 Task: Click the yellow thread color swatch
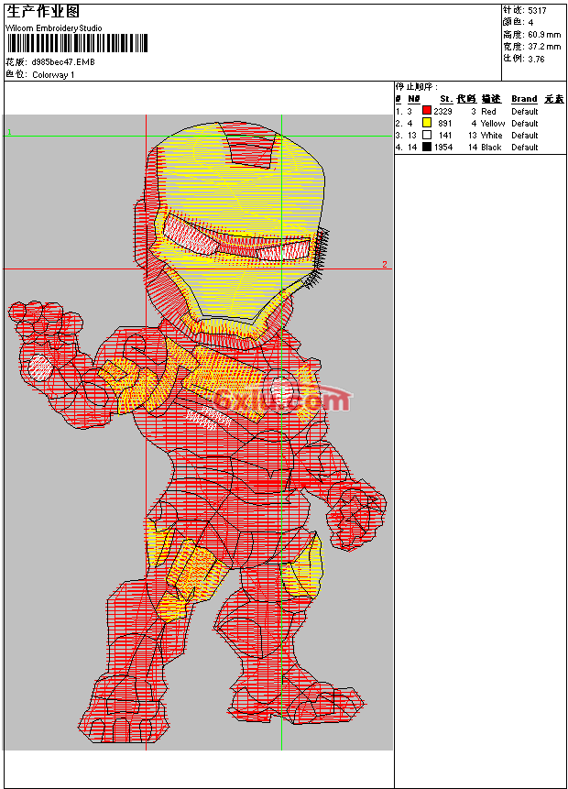tap(427, 123)
